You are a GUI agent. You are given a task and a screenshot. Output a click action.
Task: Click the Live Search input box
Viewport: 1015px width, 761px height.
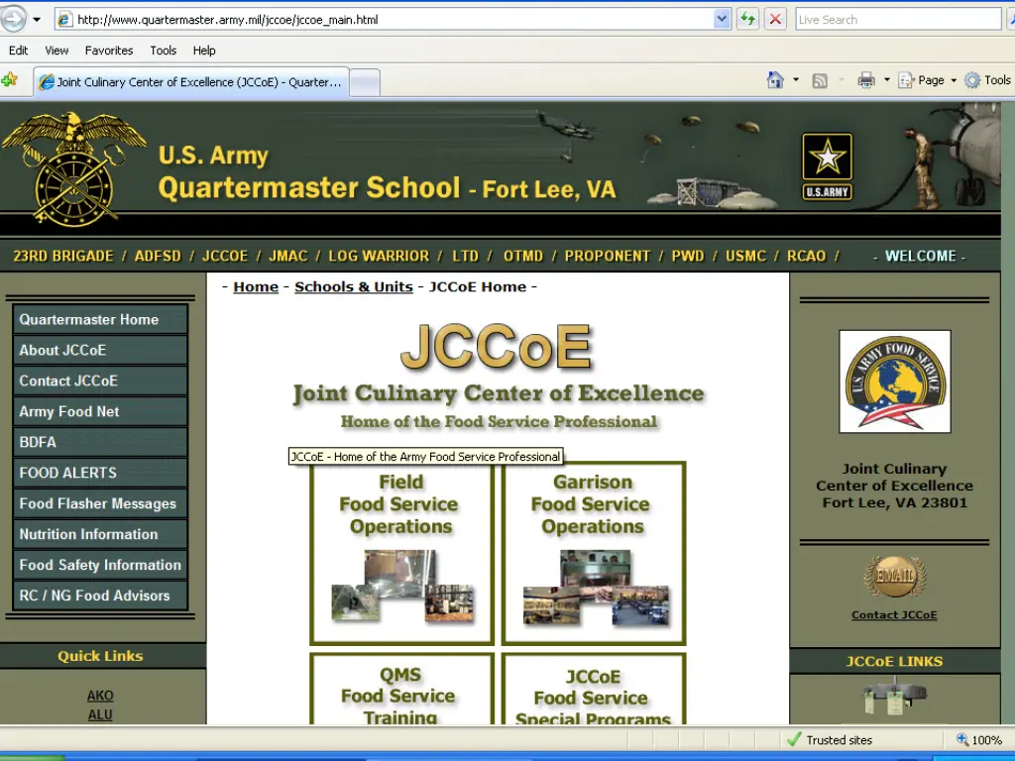(898, 20)
